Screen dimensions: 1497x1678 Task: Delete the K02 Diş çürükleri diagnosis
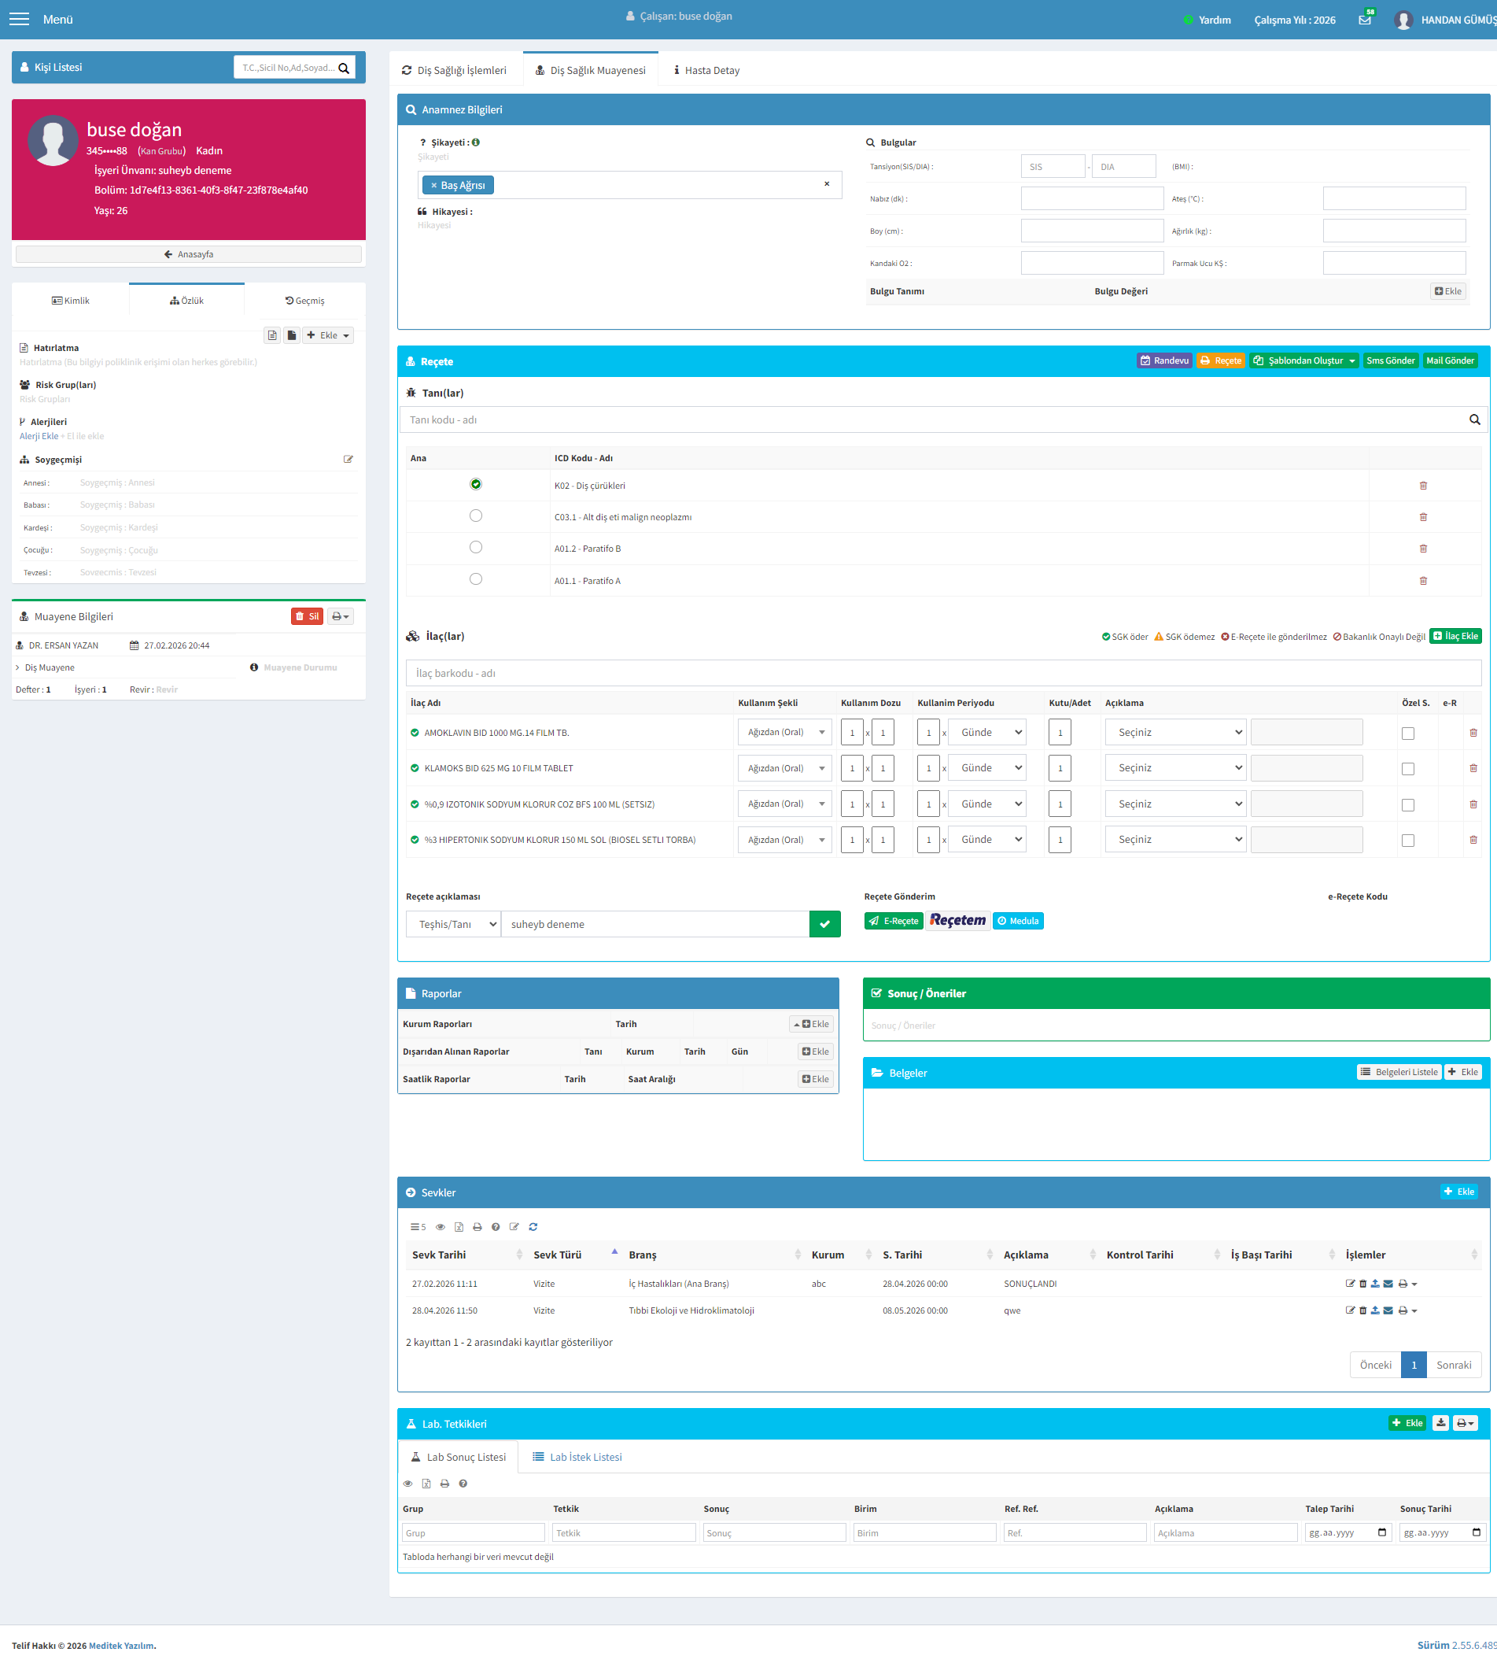pos(1423,486)
